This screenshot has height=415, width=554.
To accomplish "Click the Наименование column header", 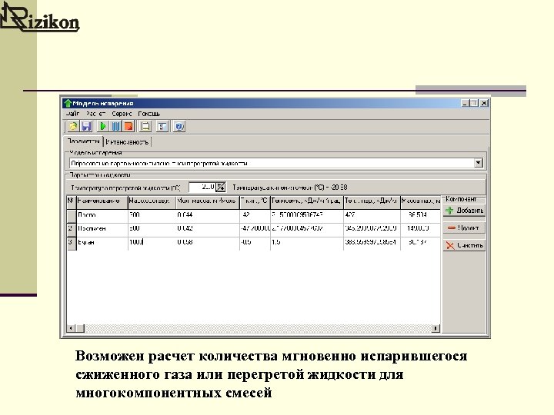I will click(x=102, y=202).
